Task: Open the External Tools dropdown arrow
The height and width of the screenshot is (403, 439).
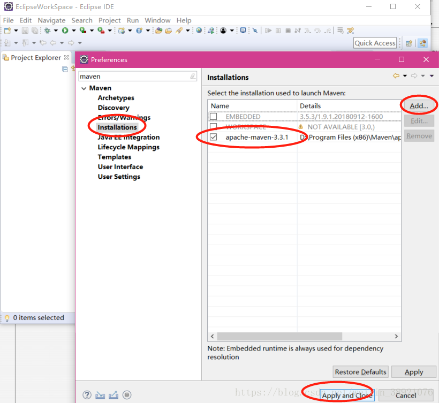Action: [x=110, y=31]
